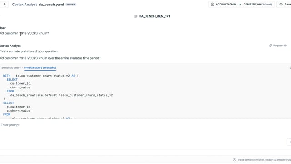Viewport: 291px width, 164px height.
Task: Click the PREVIEW badge
Action: point(71,5)
